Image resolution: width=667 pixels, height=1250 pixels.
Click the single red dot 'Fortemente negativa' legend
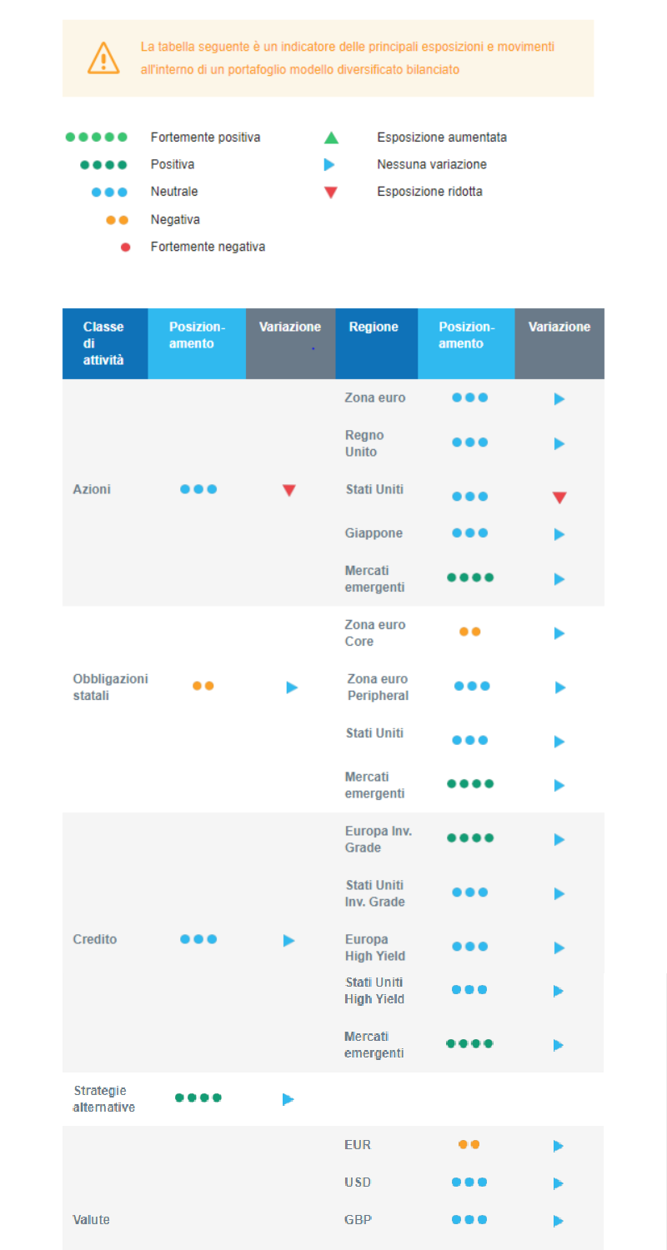125,247
